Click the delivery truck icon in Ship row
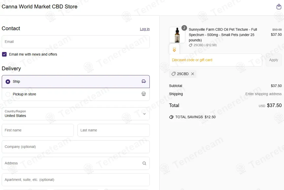 click(144, 81)
